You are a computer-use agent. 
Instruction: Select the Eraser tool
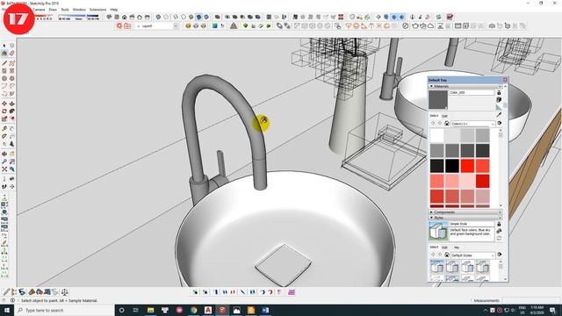(11, 54)
